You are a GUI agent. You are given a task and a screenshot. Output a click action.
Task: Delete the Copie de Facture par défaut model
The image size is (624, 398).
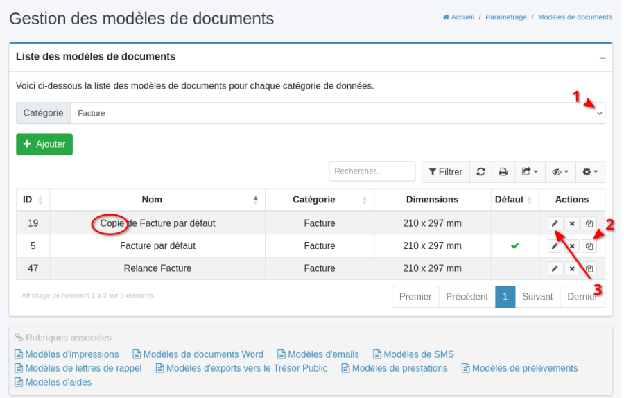tap(571, 223)
